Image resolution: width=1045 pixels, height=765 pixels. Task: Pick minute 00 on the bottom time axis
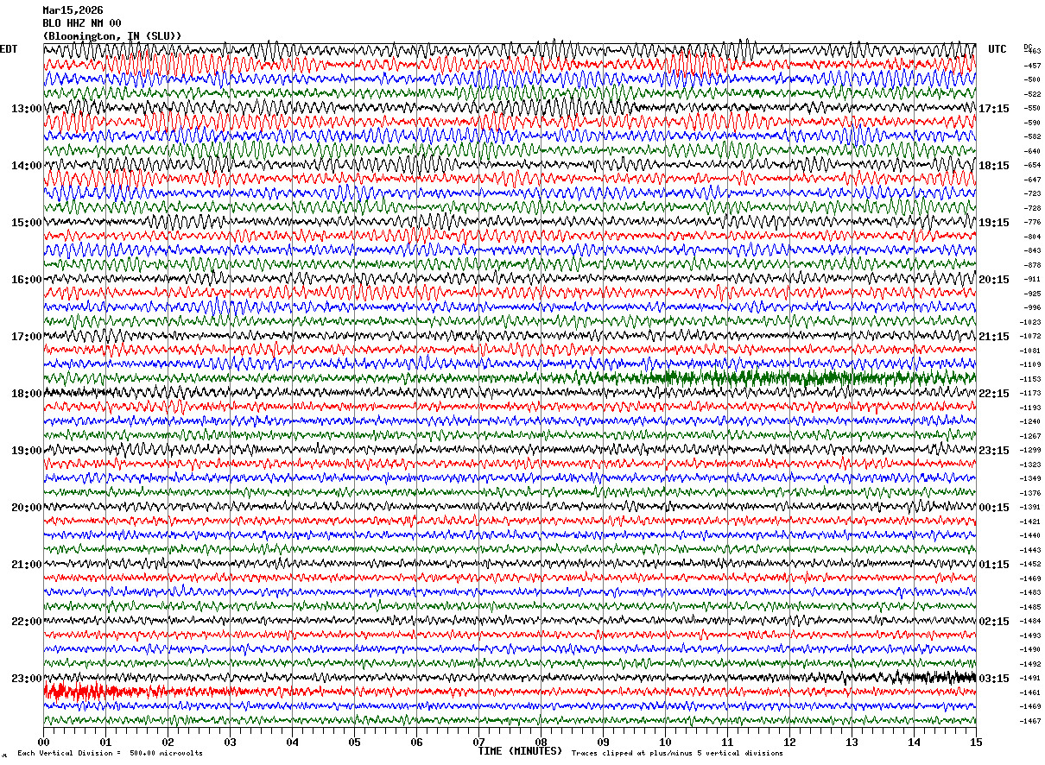pos(44,742)
